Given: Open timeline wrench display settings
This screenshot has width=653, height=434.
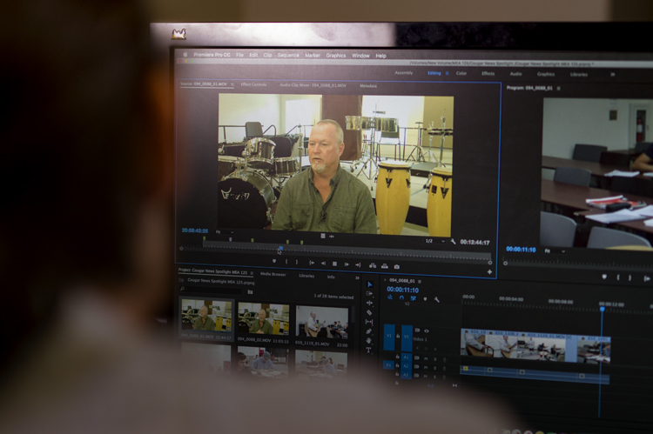Looking at the screenshot, I should coord(436,299).
